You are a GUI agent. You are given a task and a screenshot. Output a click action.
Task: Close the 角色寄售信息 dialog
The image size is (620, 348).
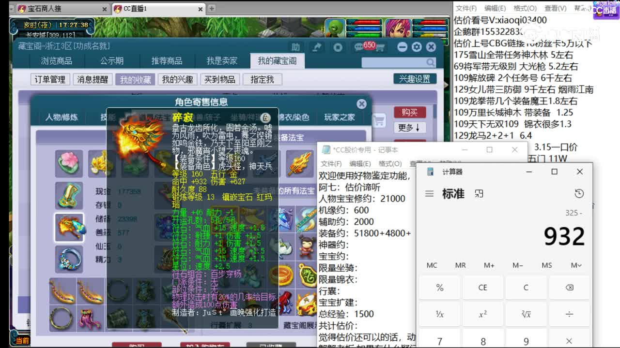361,103
